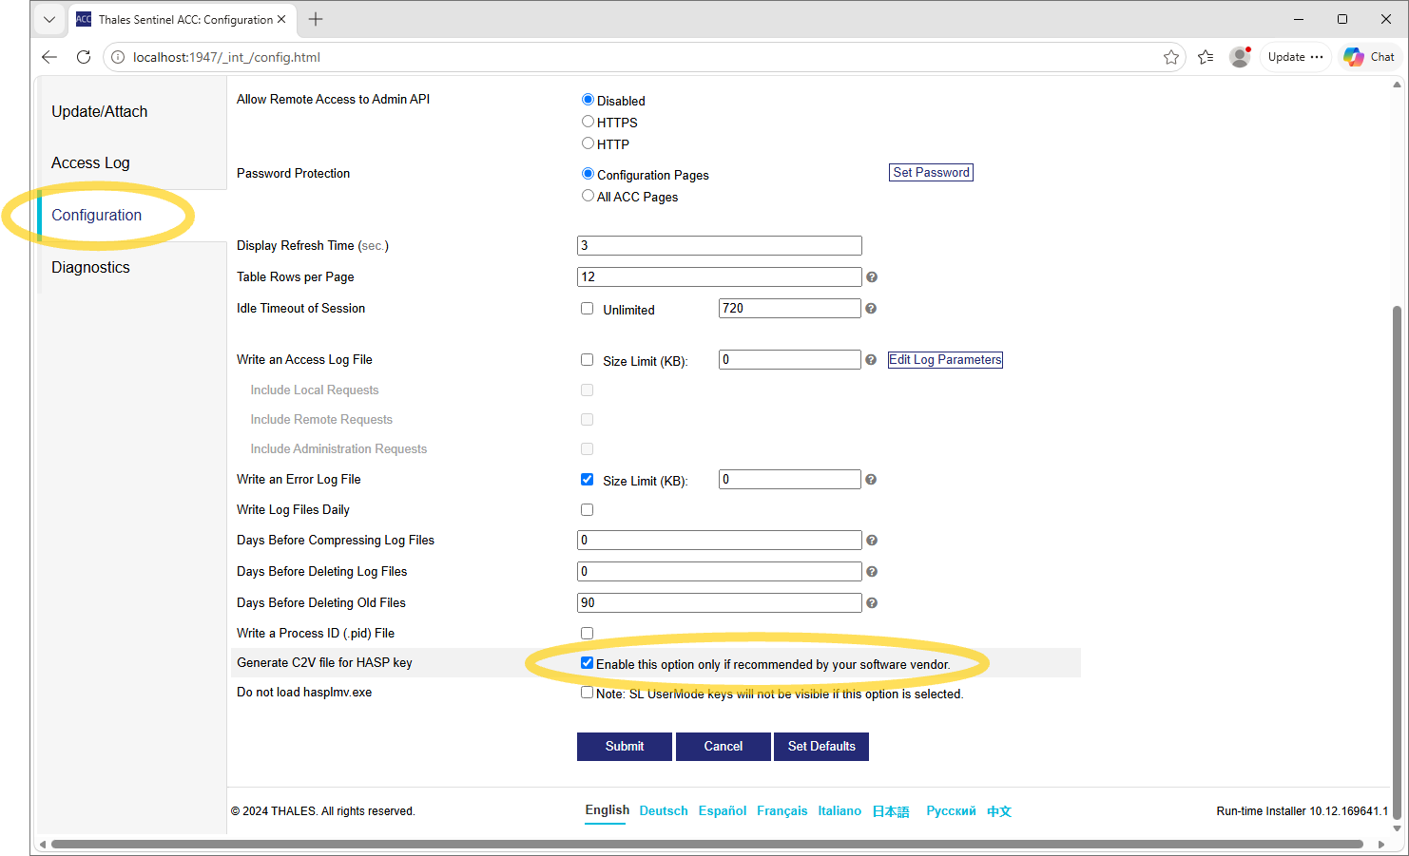This screenshot has height=856, width=1409.
Task: Open a new browser tab
Action: 316,19
